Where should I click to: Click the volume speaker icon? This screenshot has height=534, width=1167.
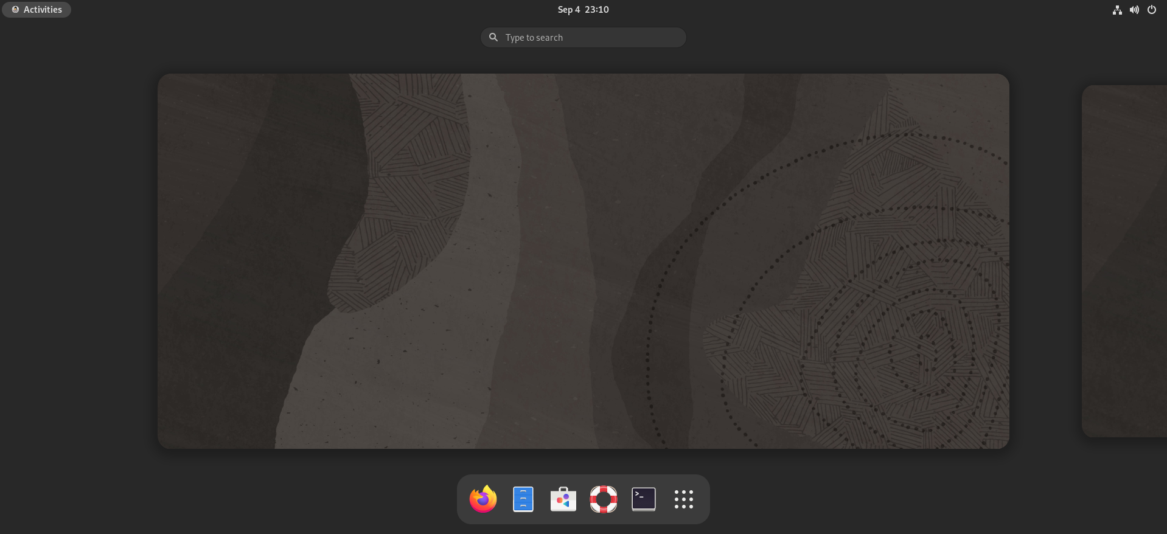point(1134,10)
